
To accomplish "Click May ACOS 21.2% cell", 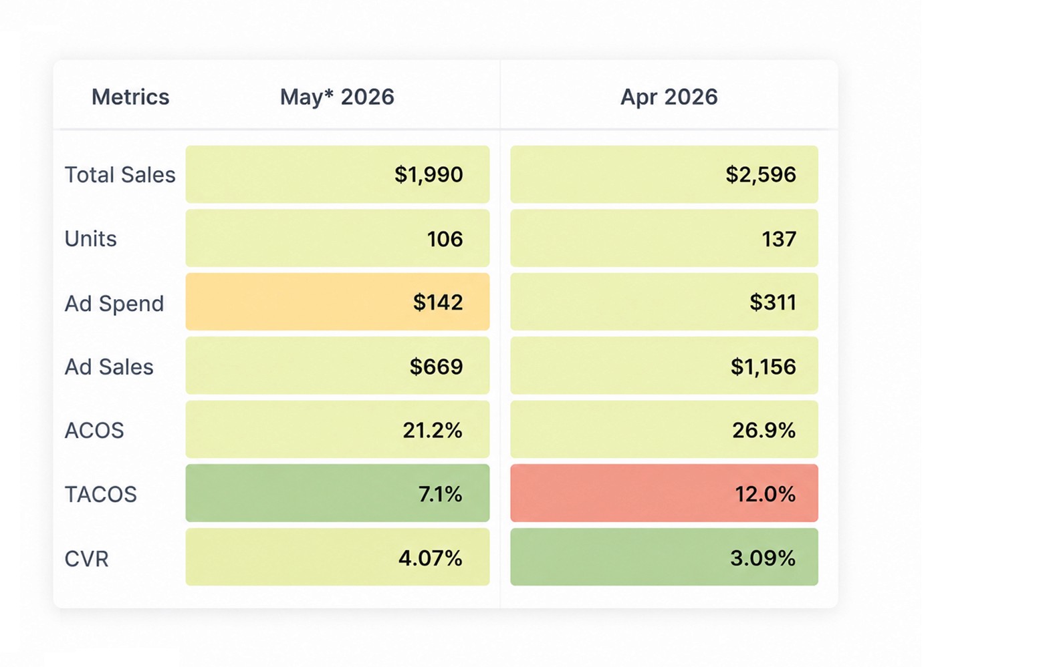I will pos(338,429).
